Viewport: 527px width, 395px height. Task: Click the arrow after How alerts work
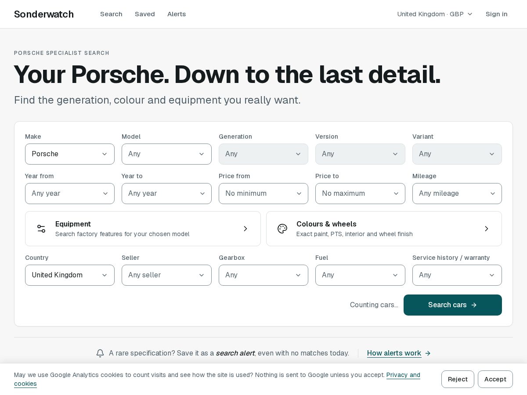(428, 353)
